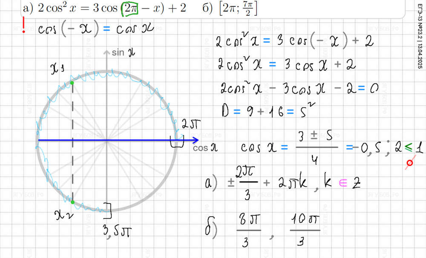Click the bracket mark at 2π on circle
The width and height of the screenshot is (426, 258).
coord(177,140)
